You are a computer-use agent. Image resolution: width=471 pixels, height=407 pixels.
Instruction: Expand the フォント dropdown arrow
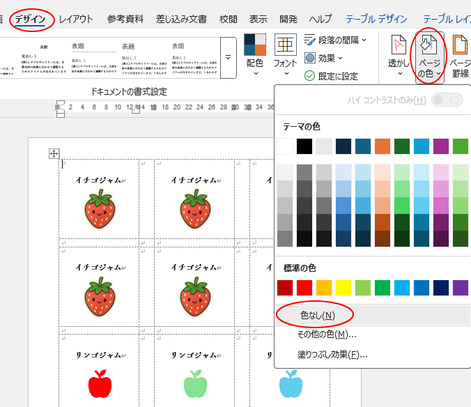[x=286, y=73]
